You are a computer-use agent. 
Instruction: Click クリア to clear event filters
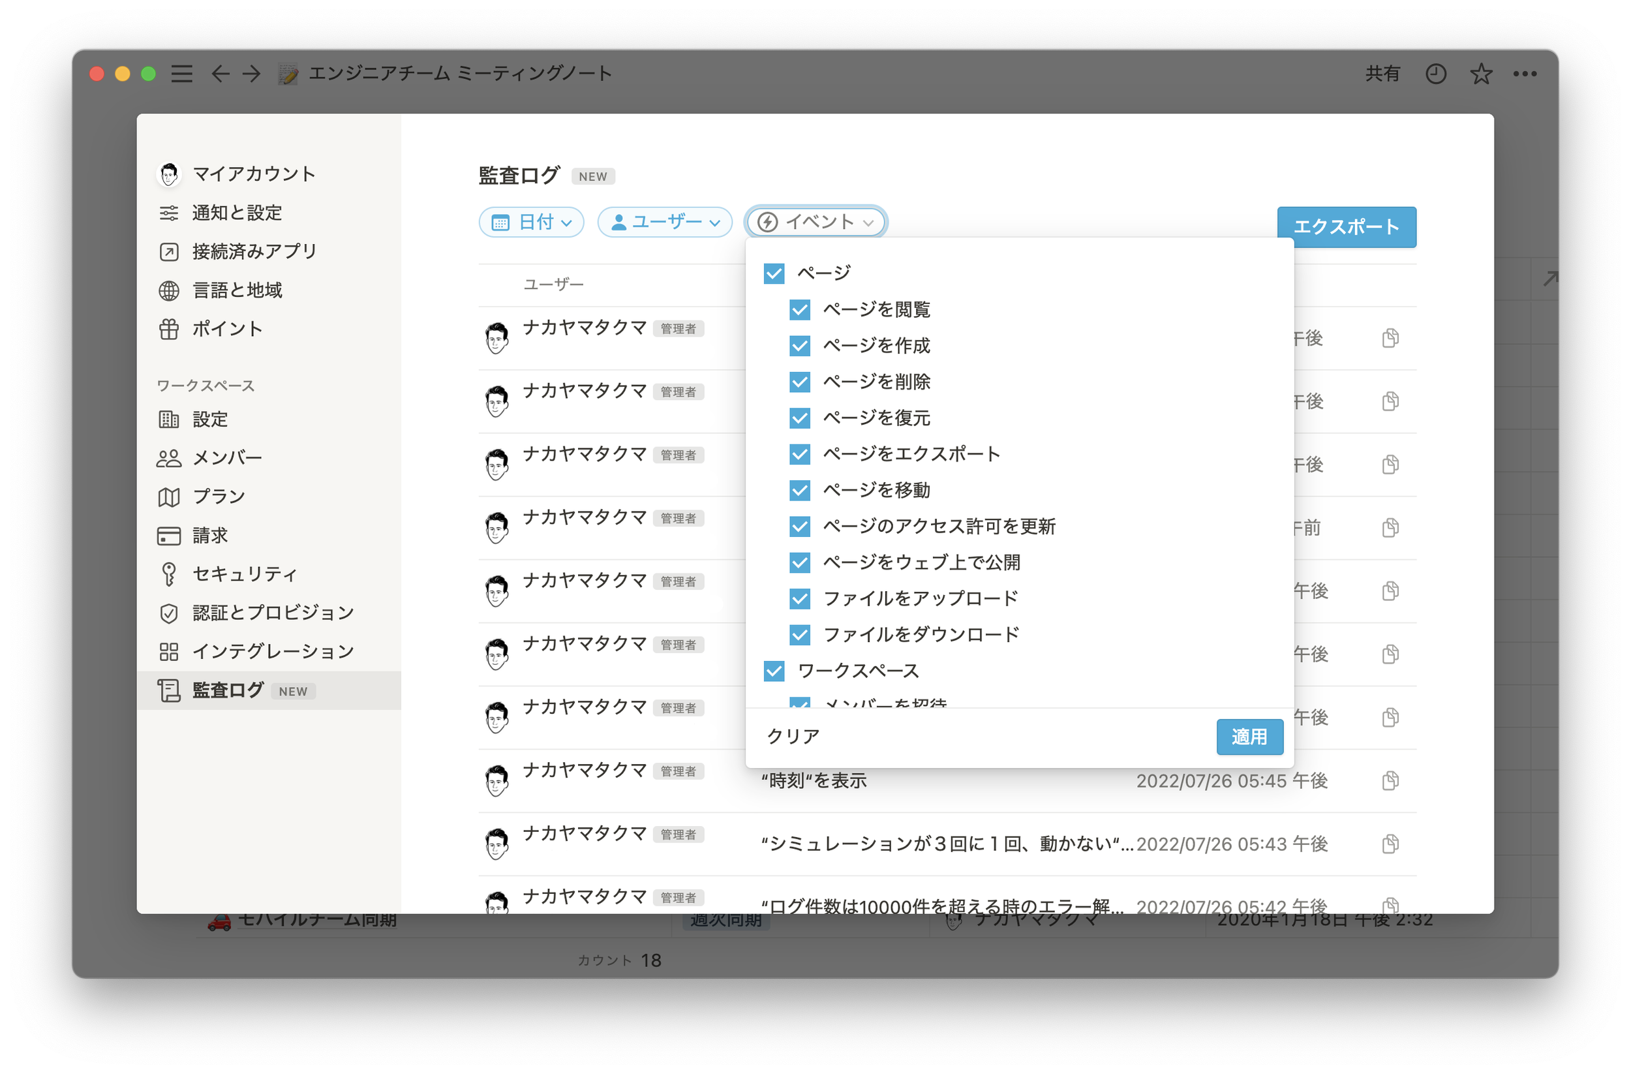click(x=793, y=736)
